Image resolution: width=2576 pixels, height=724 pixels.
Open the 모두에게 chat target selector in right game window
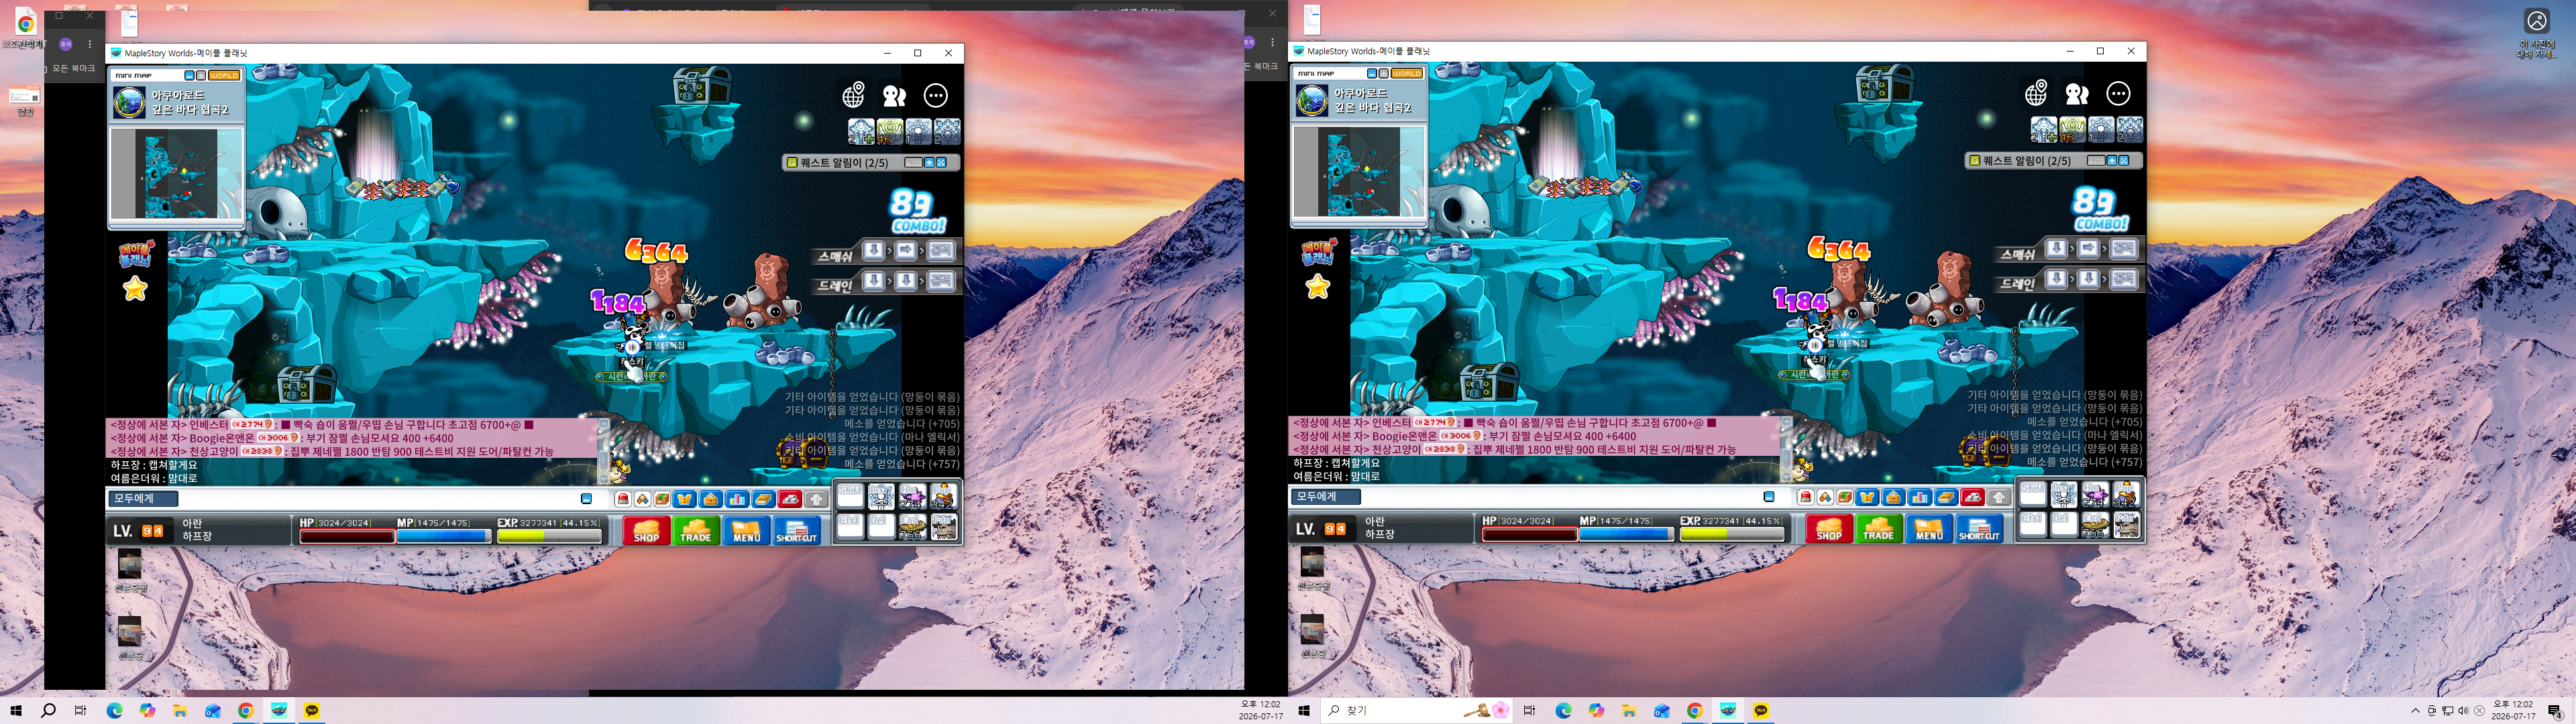[1327, 496]
